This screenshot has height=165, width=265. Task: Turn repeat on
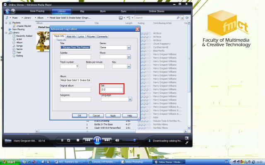[x=69, y=140]
